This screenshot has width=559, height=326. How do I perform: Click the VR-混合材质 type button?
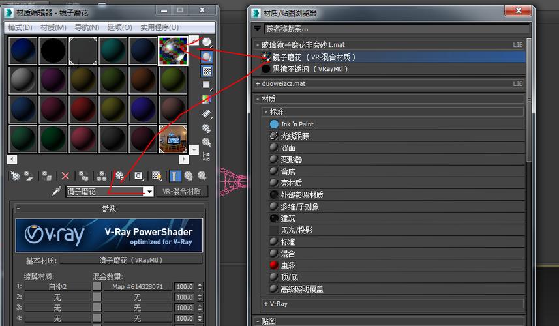point(182,191)
